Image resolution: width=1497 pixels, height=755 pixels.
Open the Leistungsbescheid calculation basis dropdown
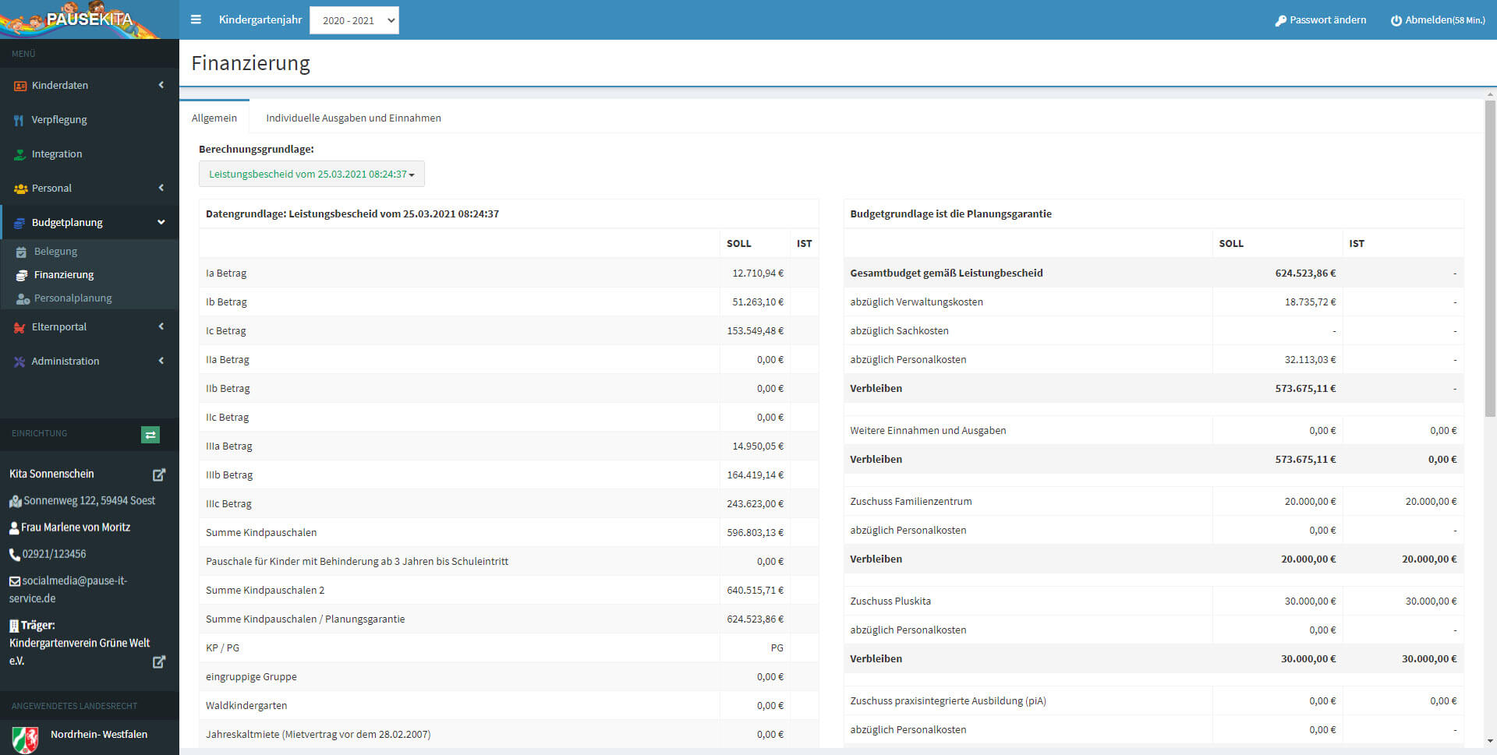point(311,175)
